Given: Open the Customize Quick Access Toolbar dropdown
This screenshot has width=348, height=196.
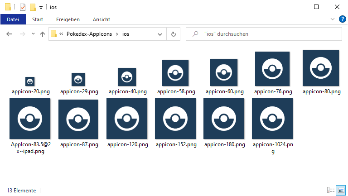Looking at the screenshot, I should point(41,8).
